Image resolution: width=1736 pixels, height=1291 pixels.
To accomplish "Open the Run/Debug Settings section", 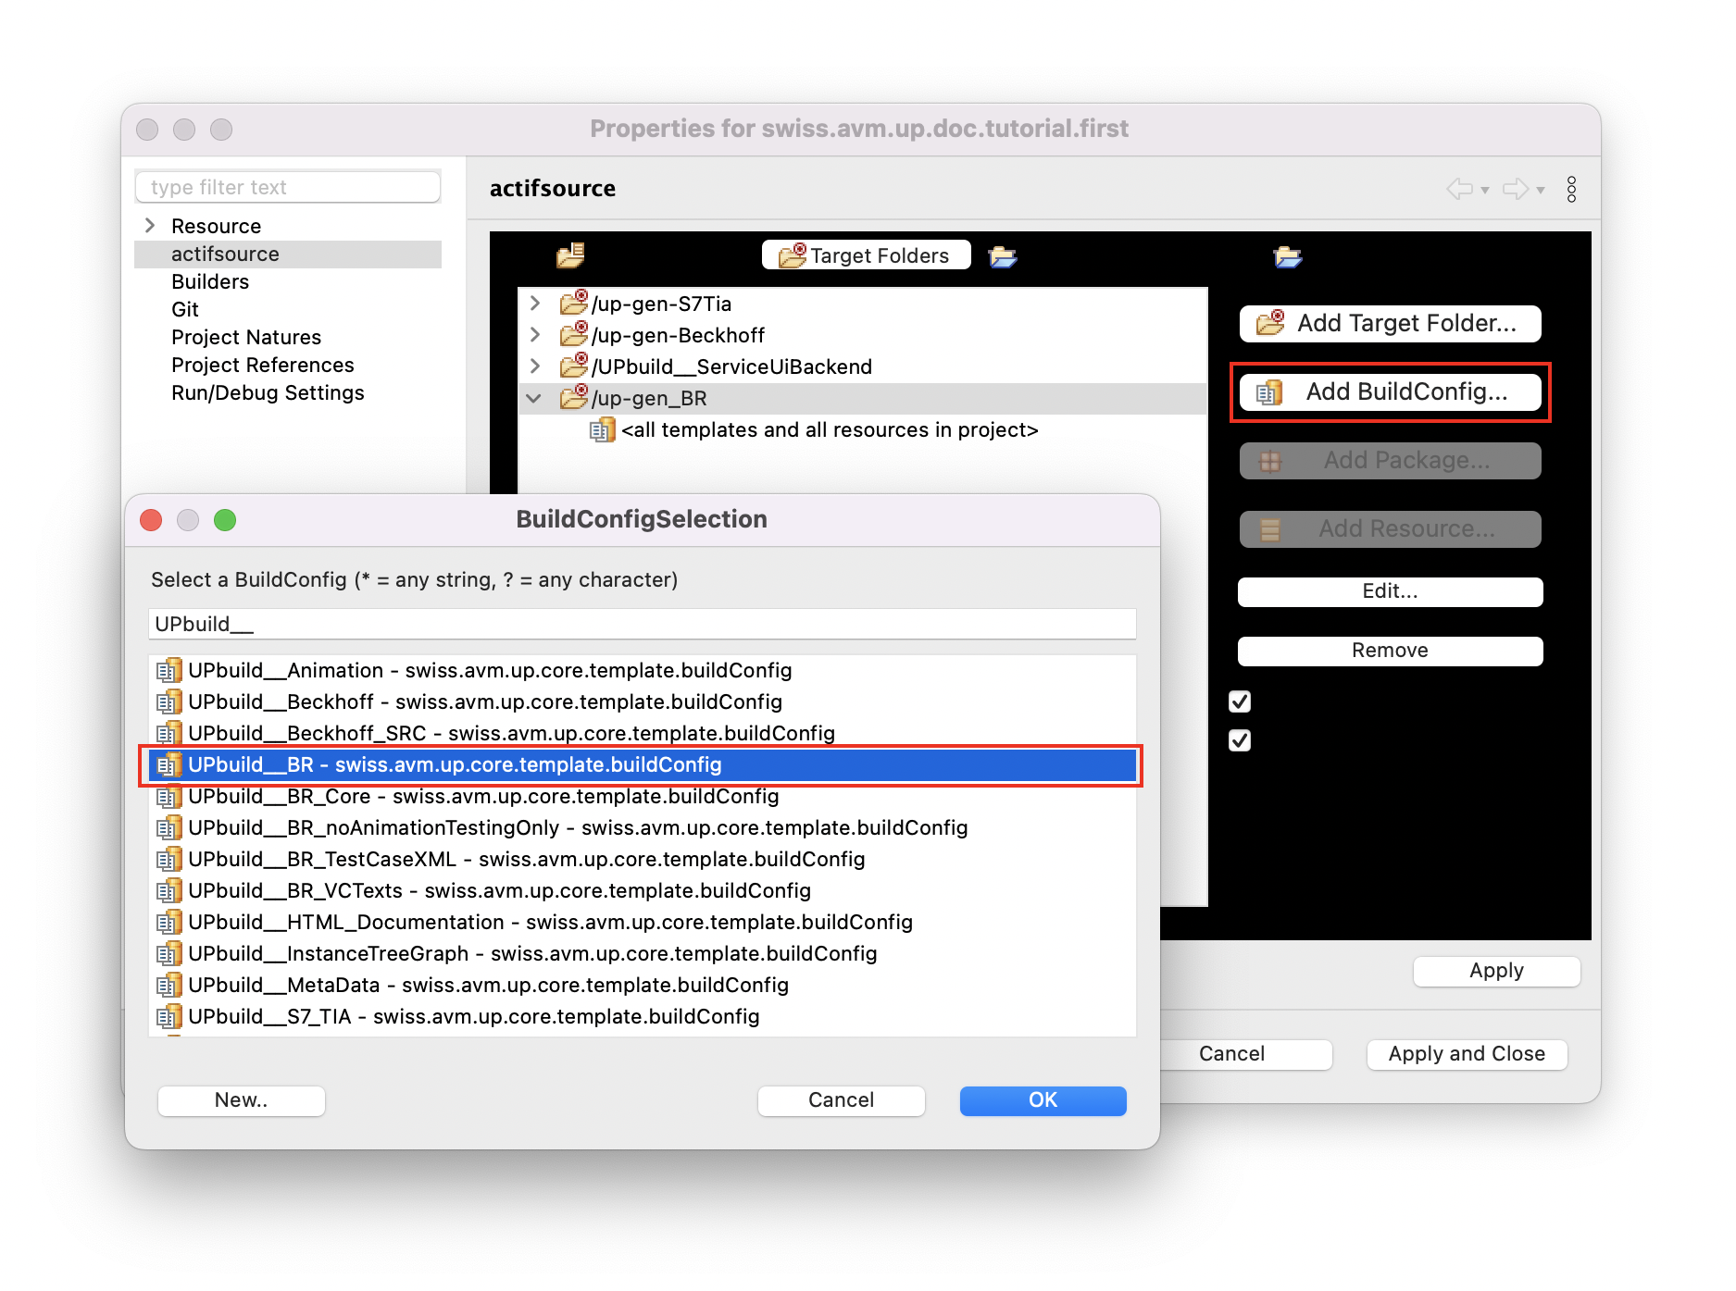I will click(268, 392).
